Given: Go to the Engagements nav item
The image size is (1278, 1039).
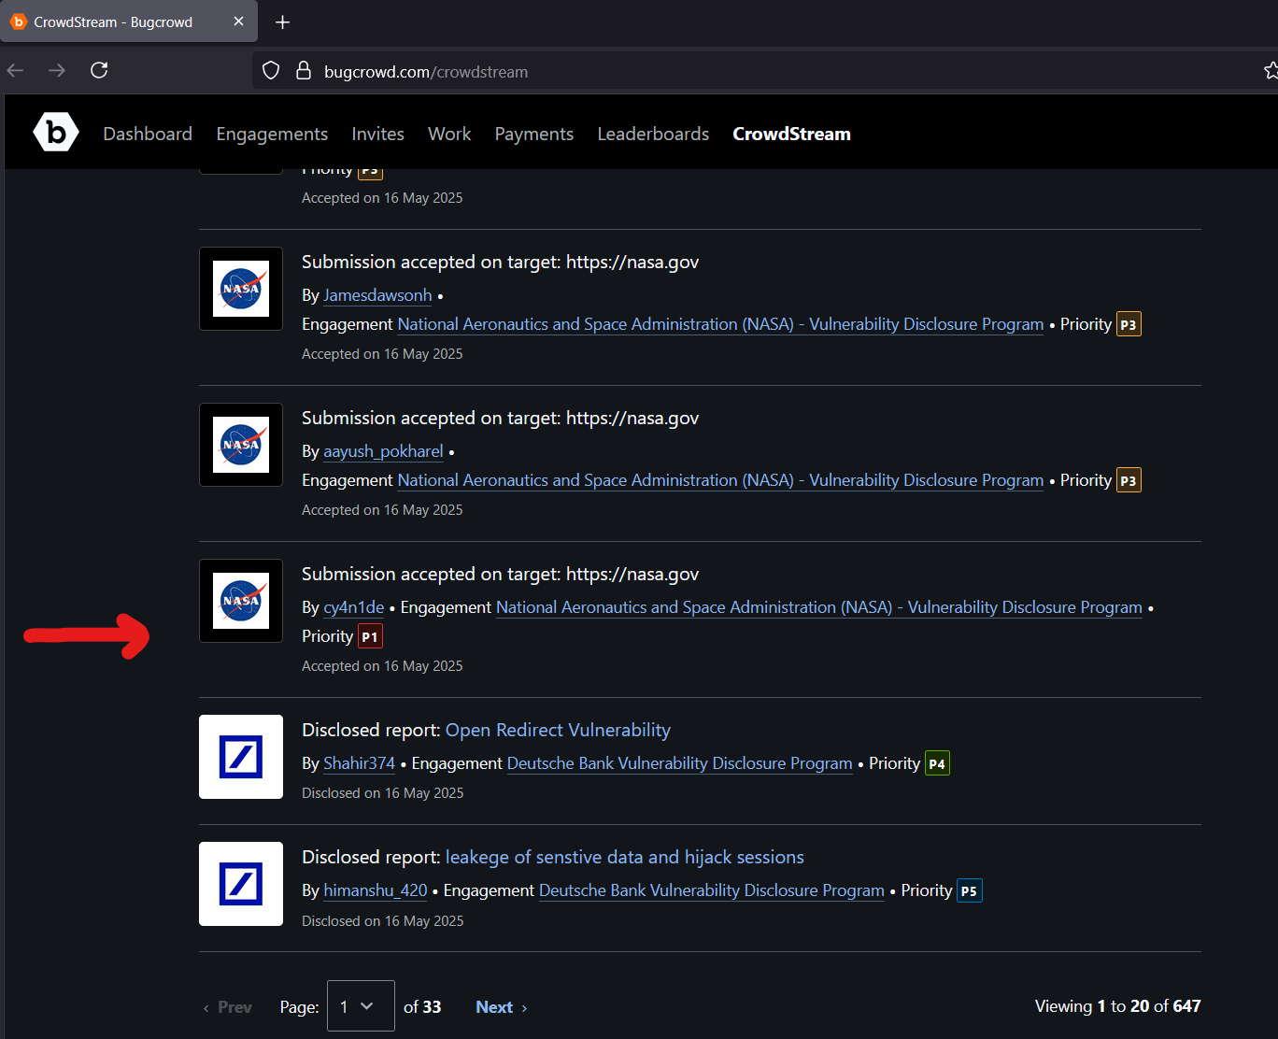Looking at the screenshot, I should coord(272,134).
